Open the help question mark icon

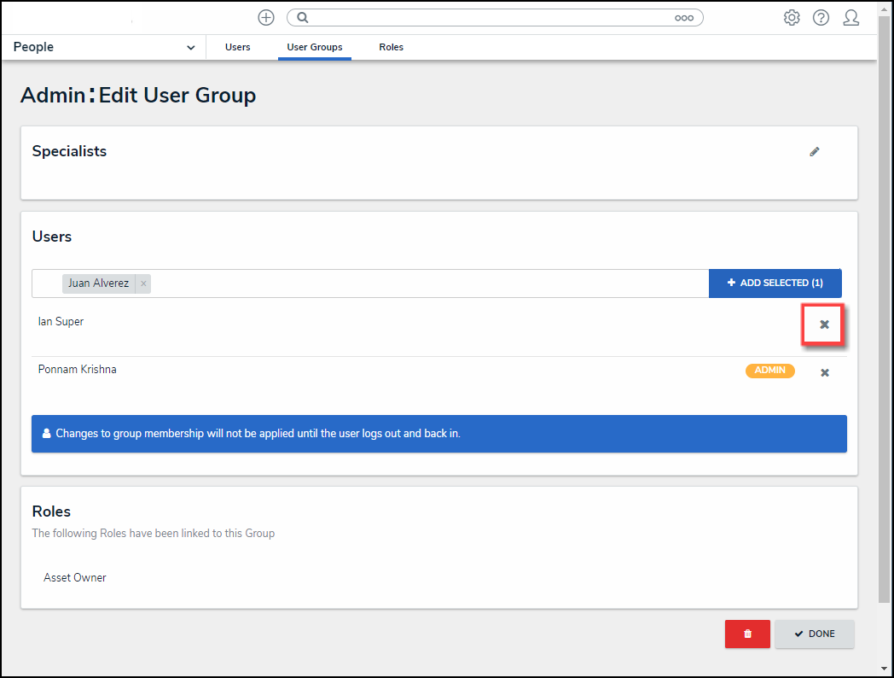tap(821, 17)
